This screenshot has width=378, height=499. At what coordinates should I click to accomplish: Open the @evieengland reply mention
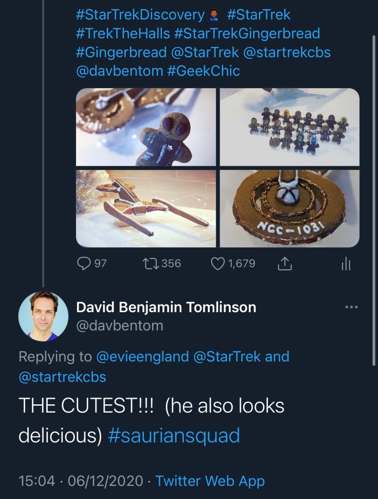click(143, 356)
